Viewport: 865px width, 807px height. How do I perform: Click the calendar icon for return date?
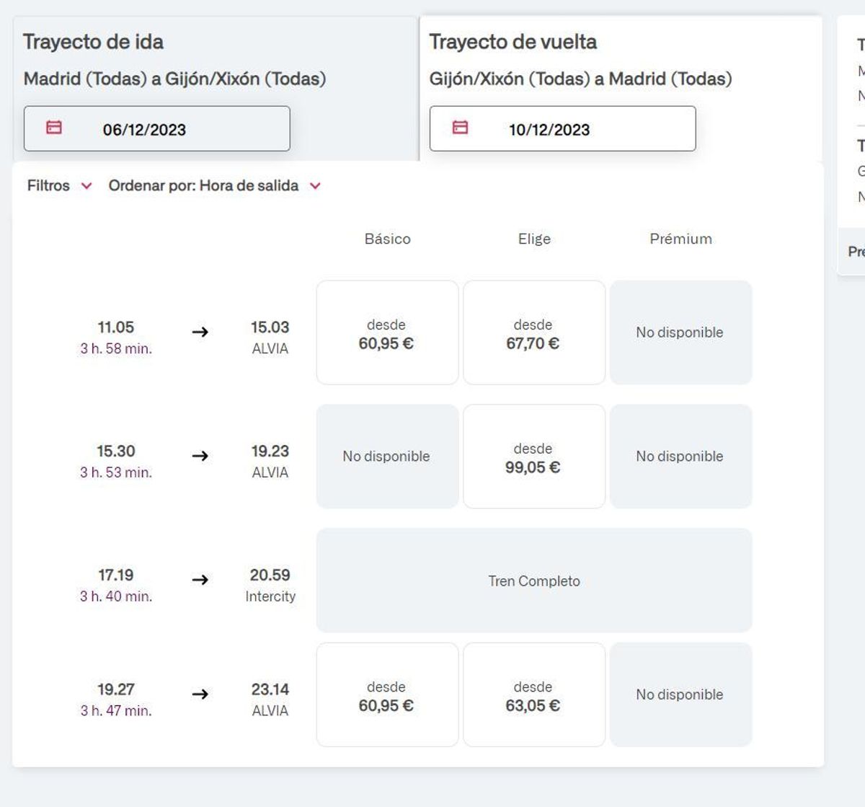(x=460, y=128)
